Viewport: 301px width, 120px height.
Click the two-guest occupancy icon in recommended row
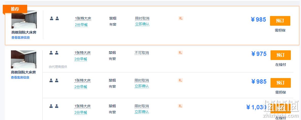54,18
